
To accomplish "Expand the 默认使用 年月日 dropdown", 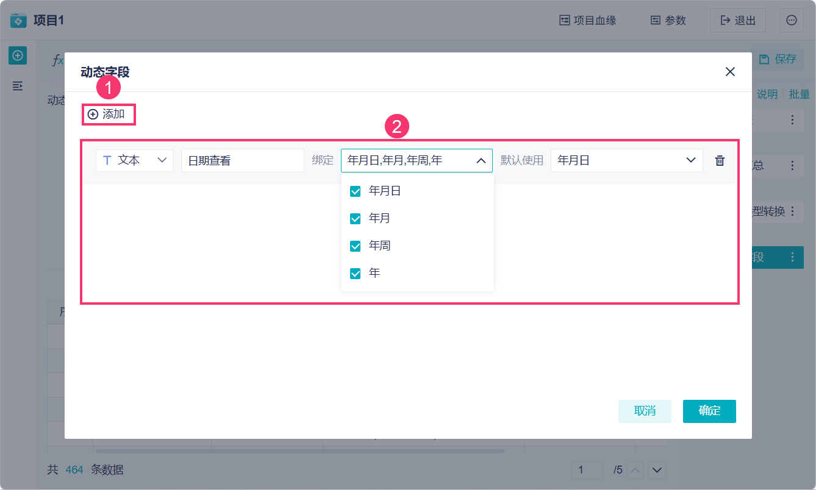I will [x=626, y=160].
